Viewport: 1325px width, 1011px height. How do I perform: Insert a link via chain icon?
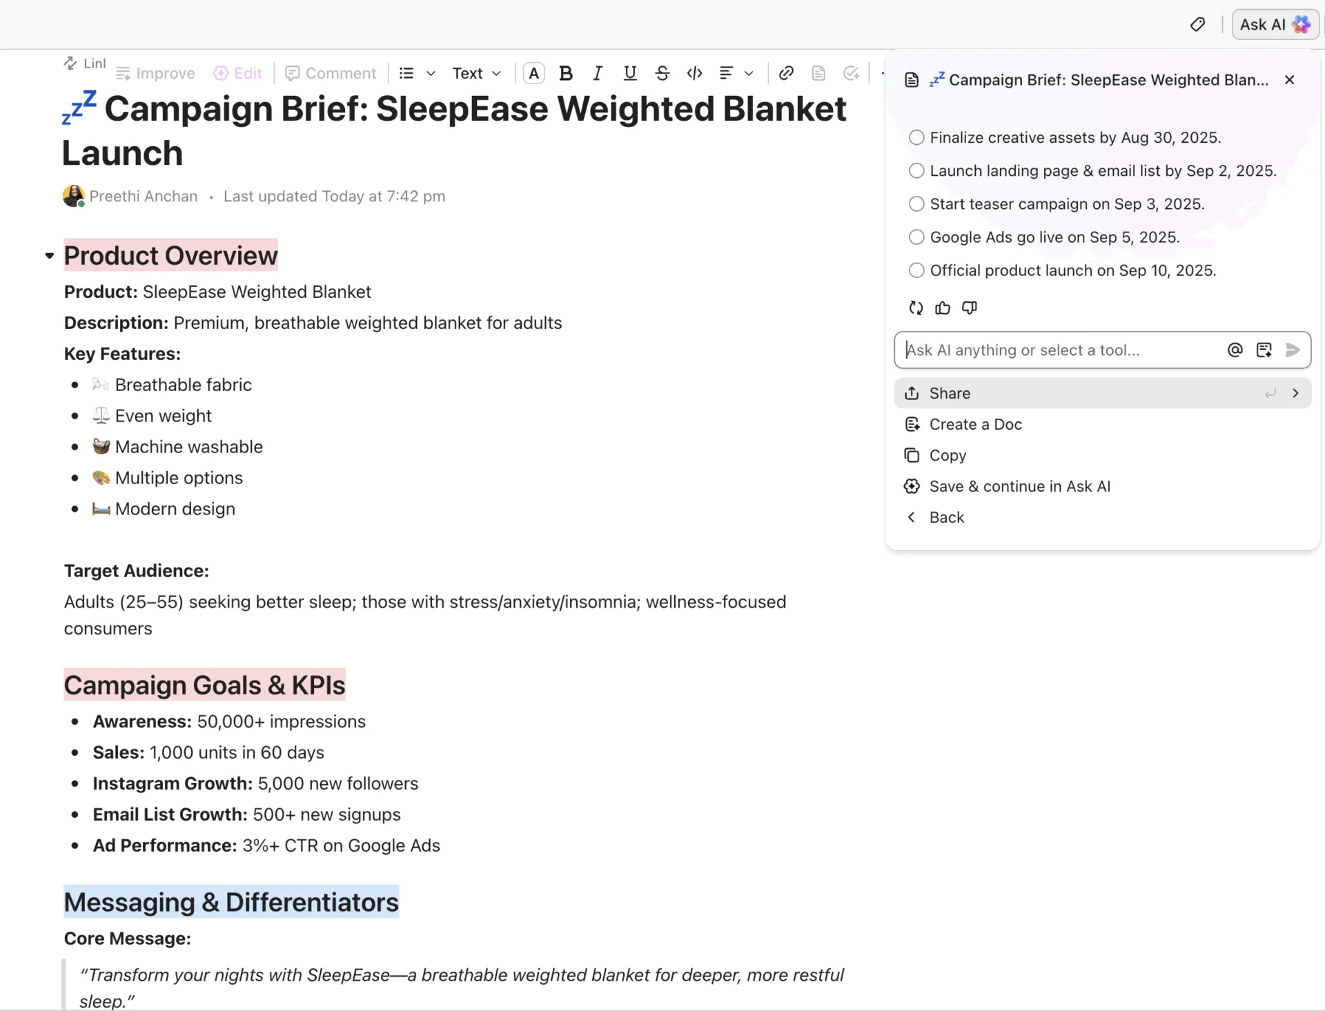pos(786,73)
